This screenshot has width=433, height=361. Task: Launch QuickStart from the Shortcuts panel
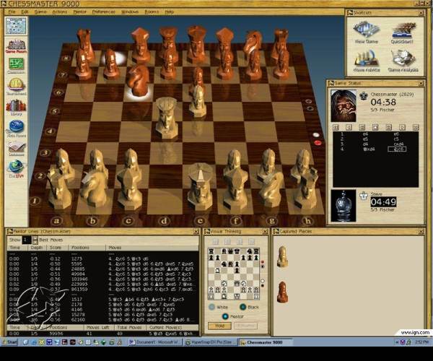(x=402, y=32)
